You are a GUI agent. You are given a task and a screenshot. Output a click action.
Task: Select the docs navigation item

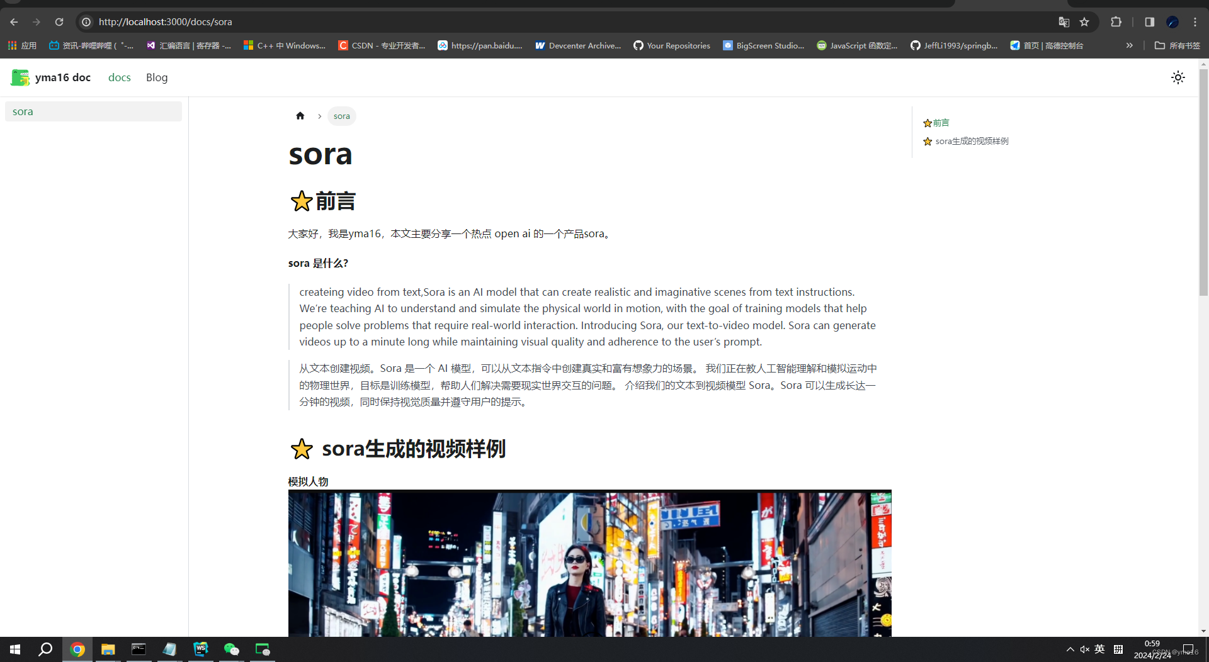(x=119, y=77)
